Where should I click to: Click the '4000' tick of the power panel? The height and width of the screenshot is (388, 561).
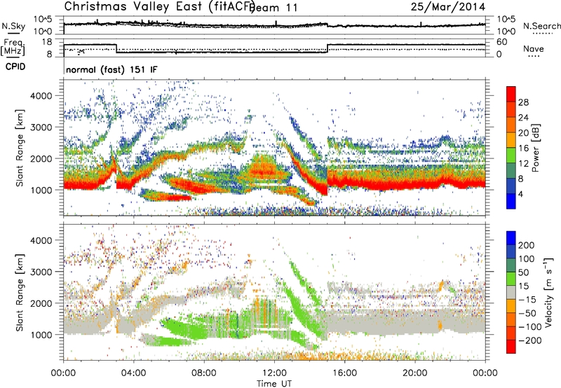pyautogui.click(x=41, y=96)
